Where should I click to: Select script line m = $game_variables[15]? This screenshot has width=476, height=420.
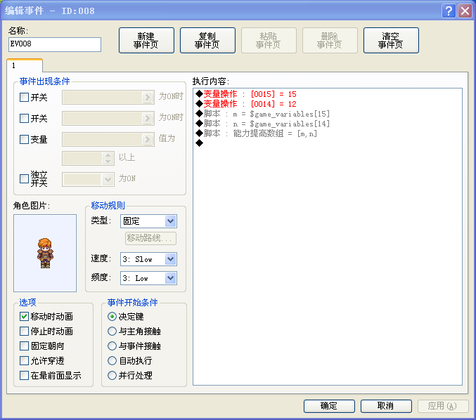click(x=263, y=114)
